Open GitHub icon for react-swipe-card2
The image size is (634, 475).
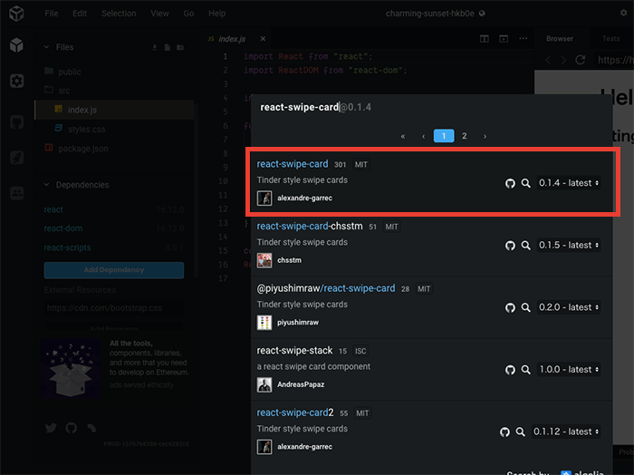pyautogui.click(x=504, y=431)
